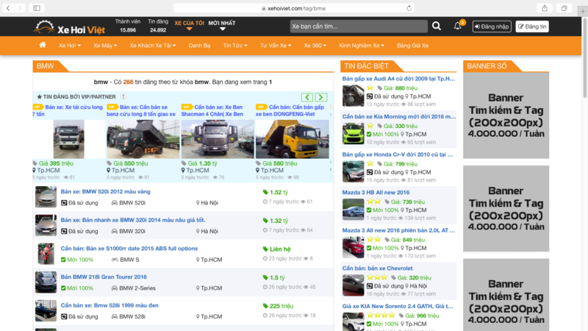
Task: Open the Safari share button
Action: [x=545, y=8]
